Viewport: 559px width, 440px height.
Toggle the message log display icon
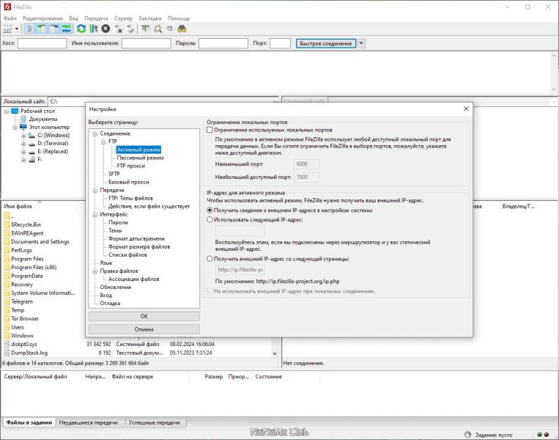[30, 29]
